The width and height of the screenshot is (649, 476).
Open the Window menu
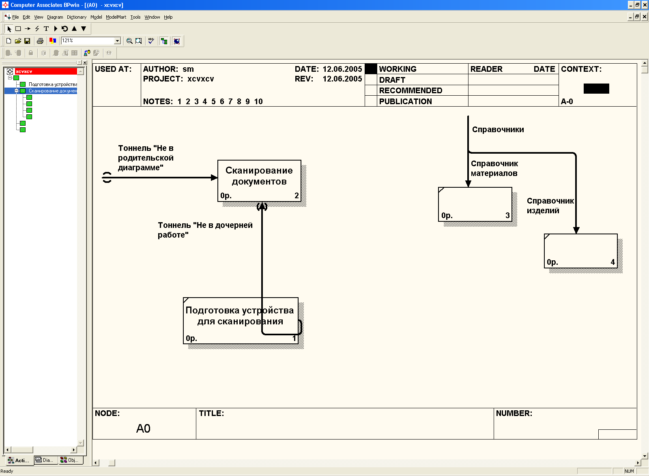pyautogui.click(x=152, y=17)
